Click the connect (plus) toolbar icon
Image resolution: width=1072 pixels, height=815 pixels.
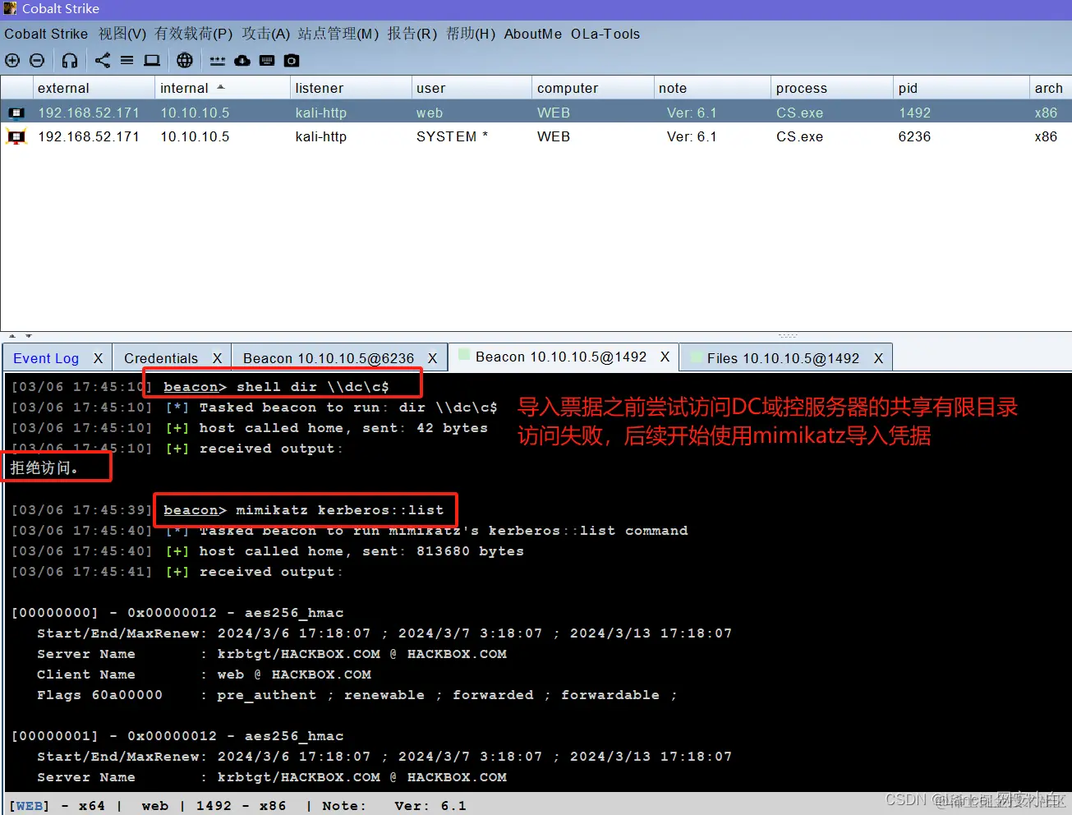tap(12, 60)
